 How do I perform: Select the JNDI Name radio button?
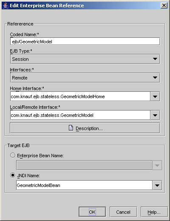(13, 175)
